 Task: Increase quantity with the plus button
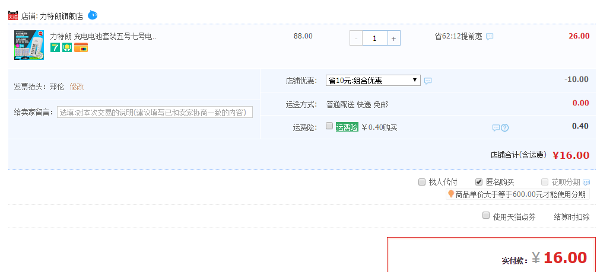(x=394, y=38)
